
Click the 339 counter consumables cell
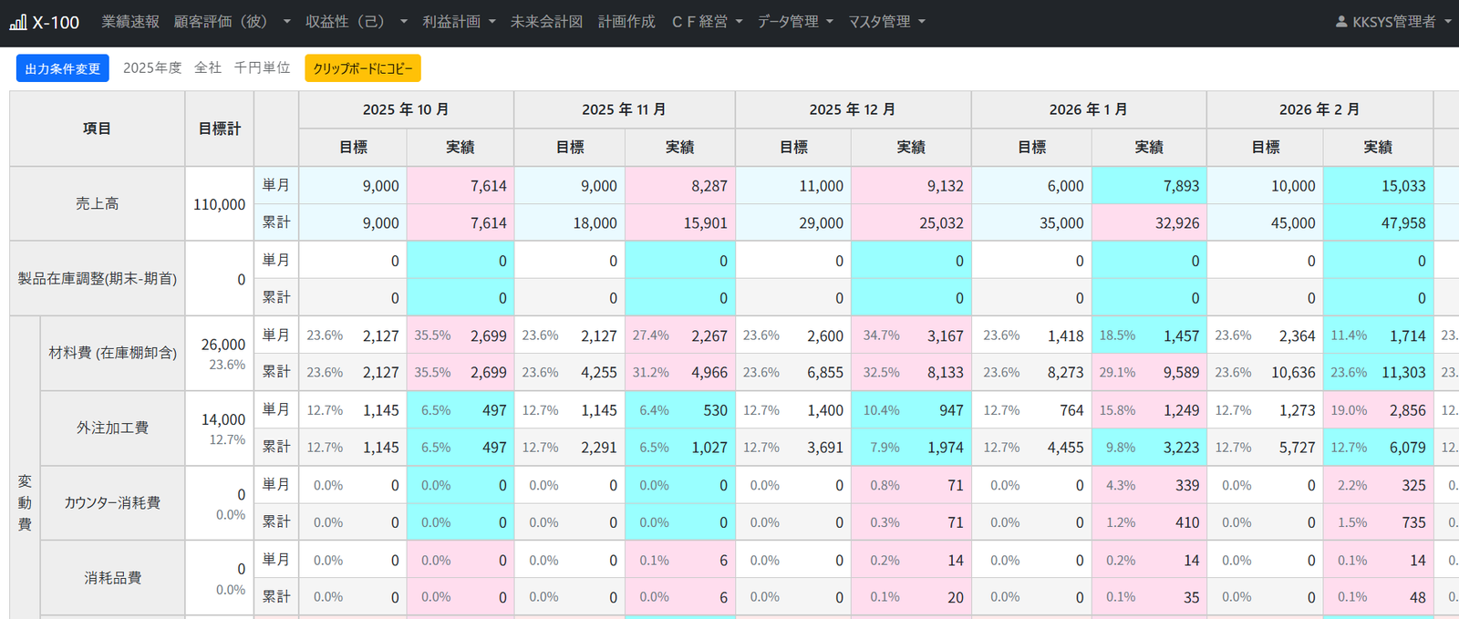click(x=1149, y=485)
